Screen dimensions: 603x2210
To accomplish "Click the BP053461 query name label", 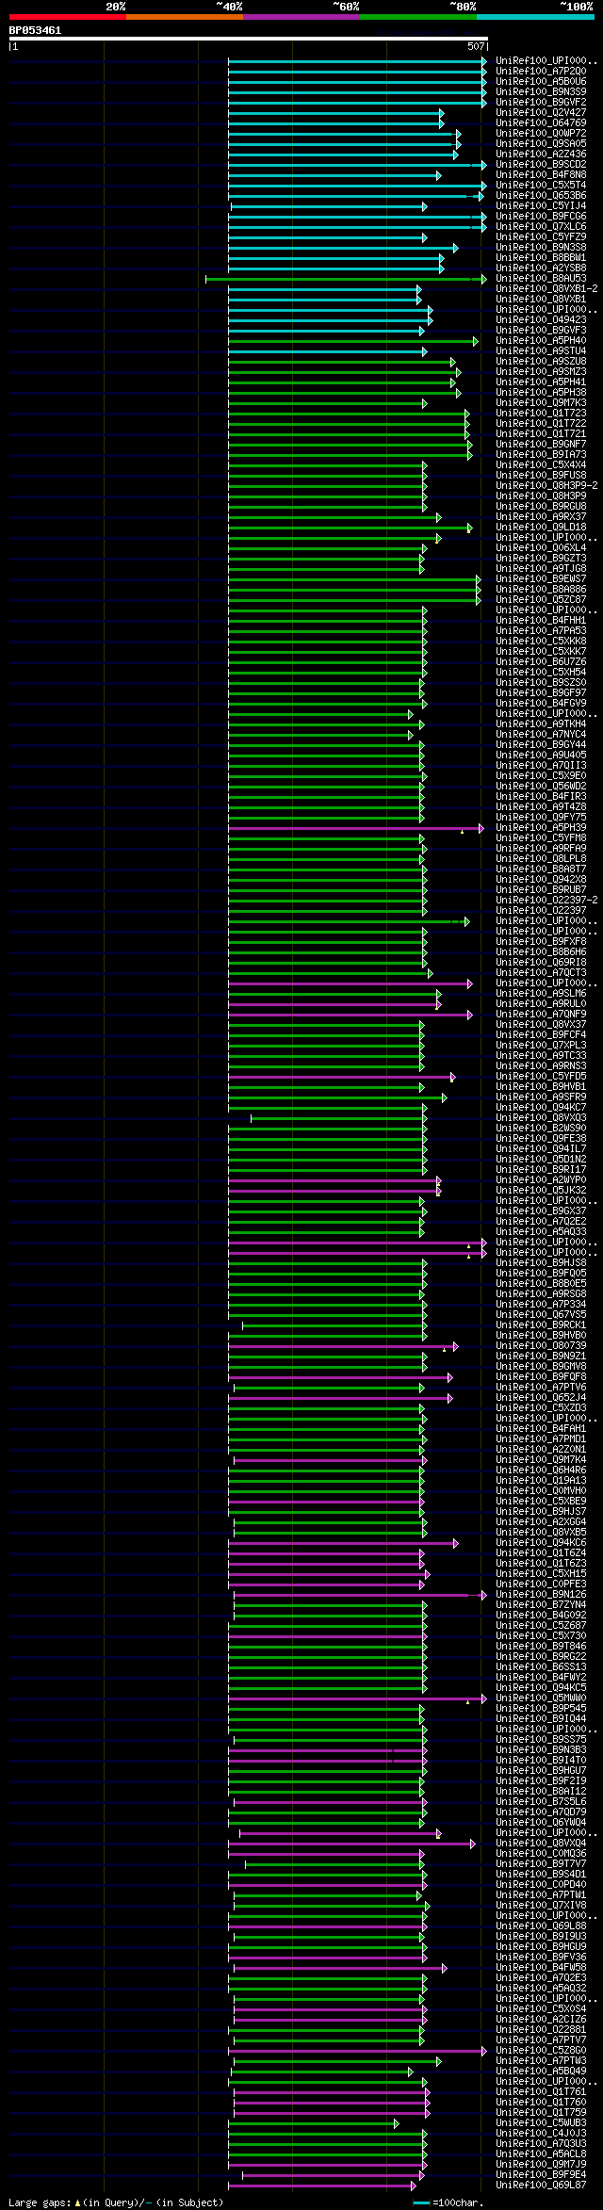I will coord(35,30).
